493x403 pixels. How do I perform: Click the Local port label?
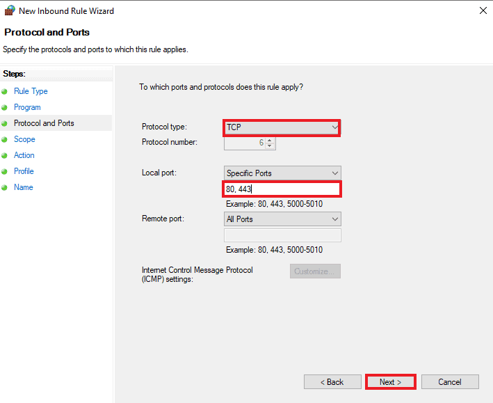[159, 173]
